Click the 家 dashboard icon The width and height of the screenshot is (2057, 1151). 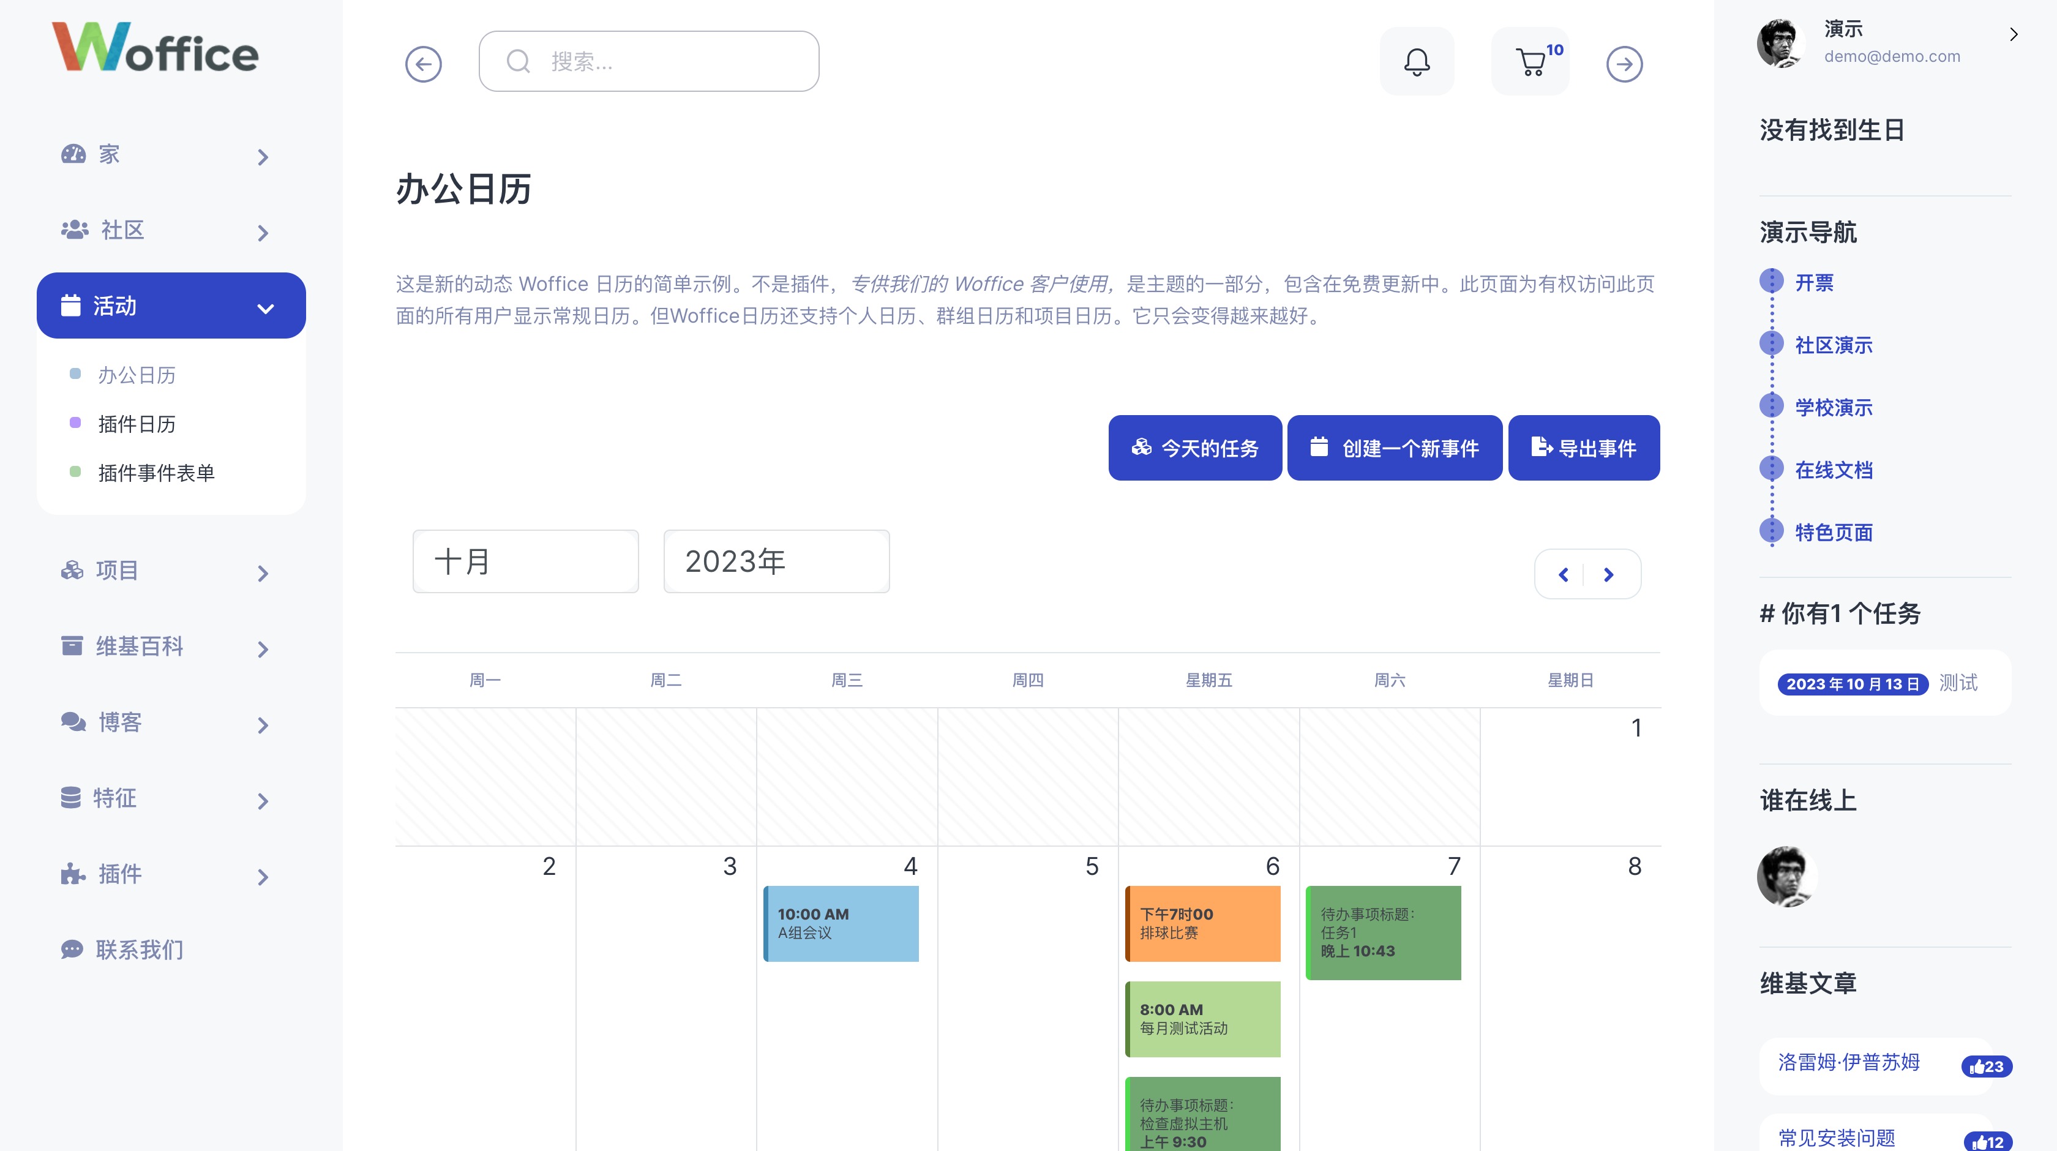pos(73,153)
